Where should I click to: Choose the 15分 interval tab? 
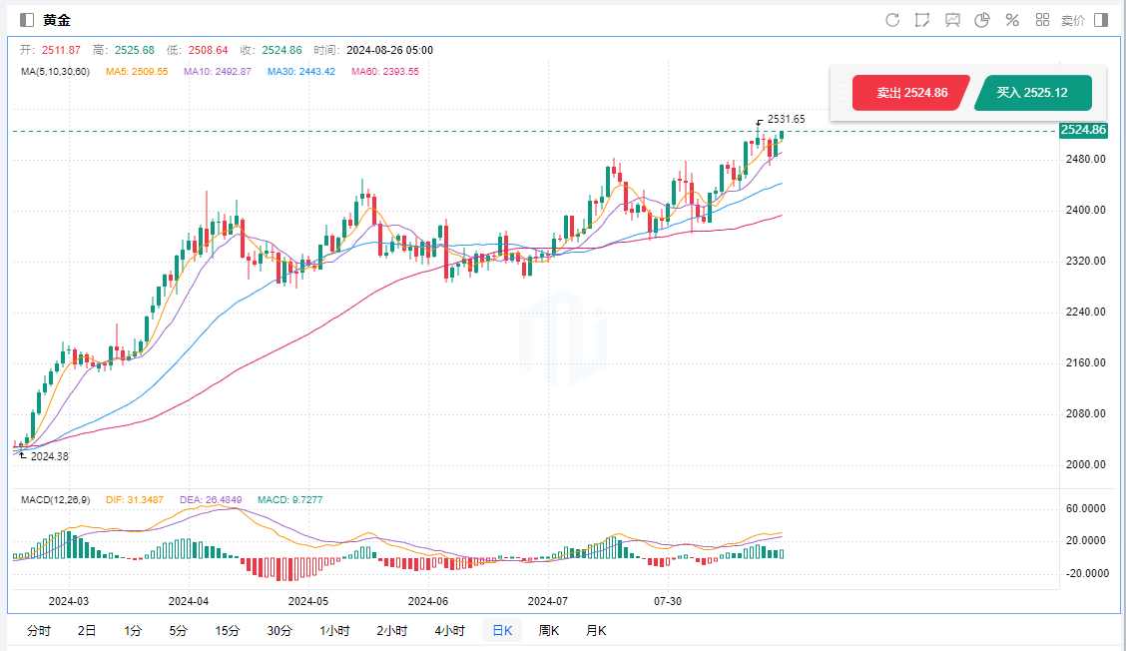click(228, 630)
